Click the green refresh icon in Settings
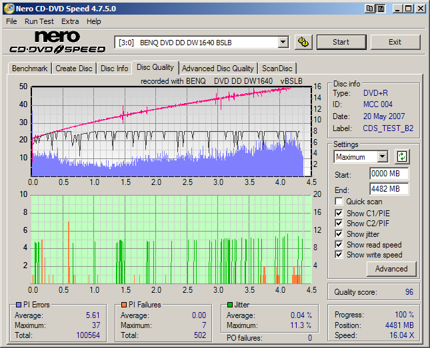Viewport: 430px width, 348px height. pos(401,157)
